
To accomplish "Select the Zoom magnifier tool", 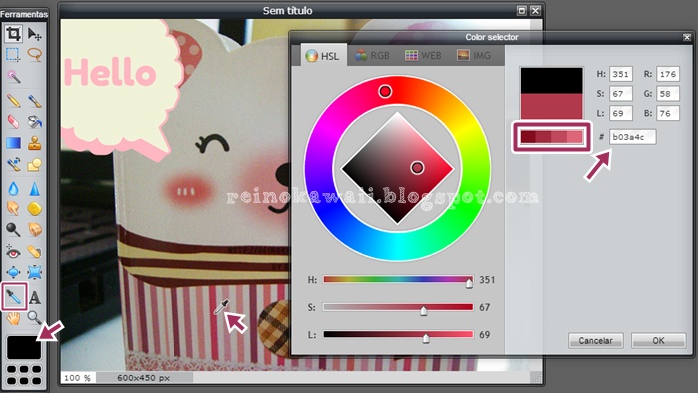I will click(x=34, y=318).
